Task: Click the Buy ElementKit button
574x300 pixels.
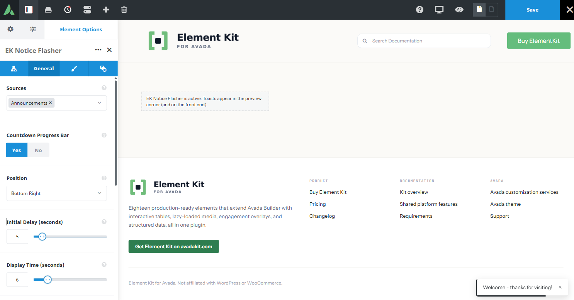Action: coord(538,41)
